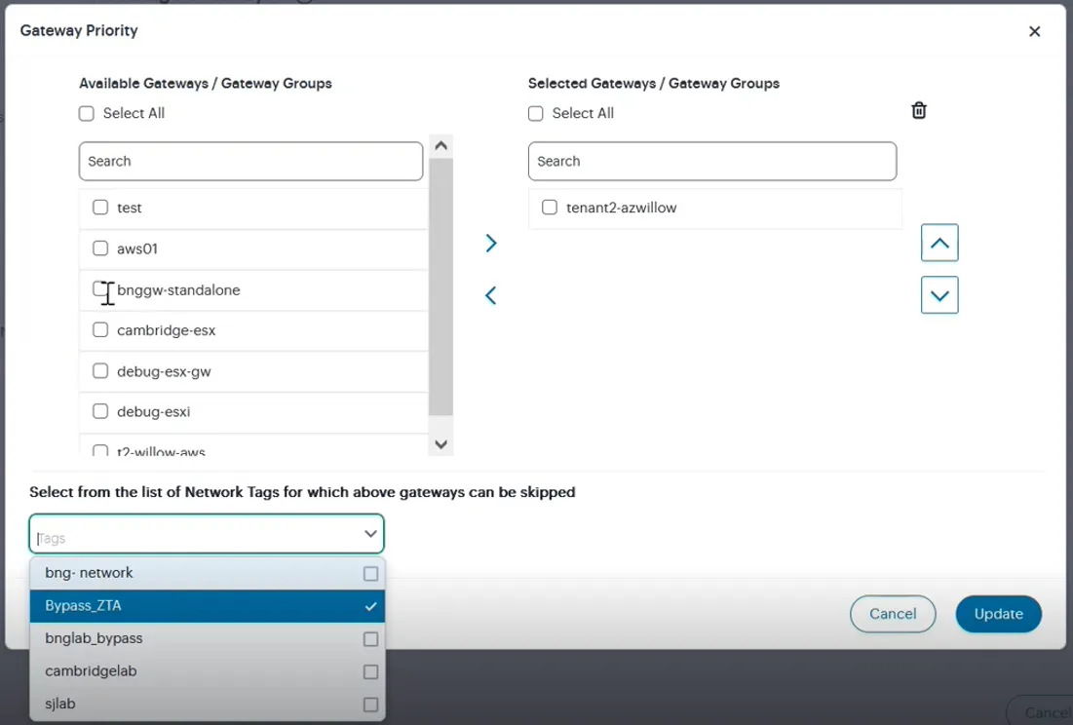The width and height of the screenshot is (1073, 725).
Task: Click the available list scrollbar up arrow
Action: (441, 146)
